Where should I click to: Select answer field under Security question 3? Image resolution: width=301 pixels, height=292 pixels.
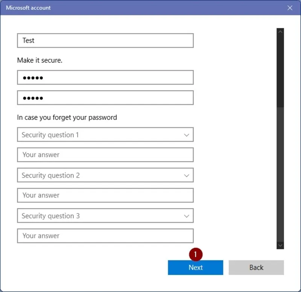click(105, 236)
